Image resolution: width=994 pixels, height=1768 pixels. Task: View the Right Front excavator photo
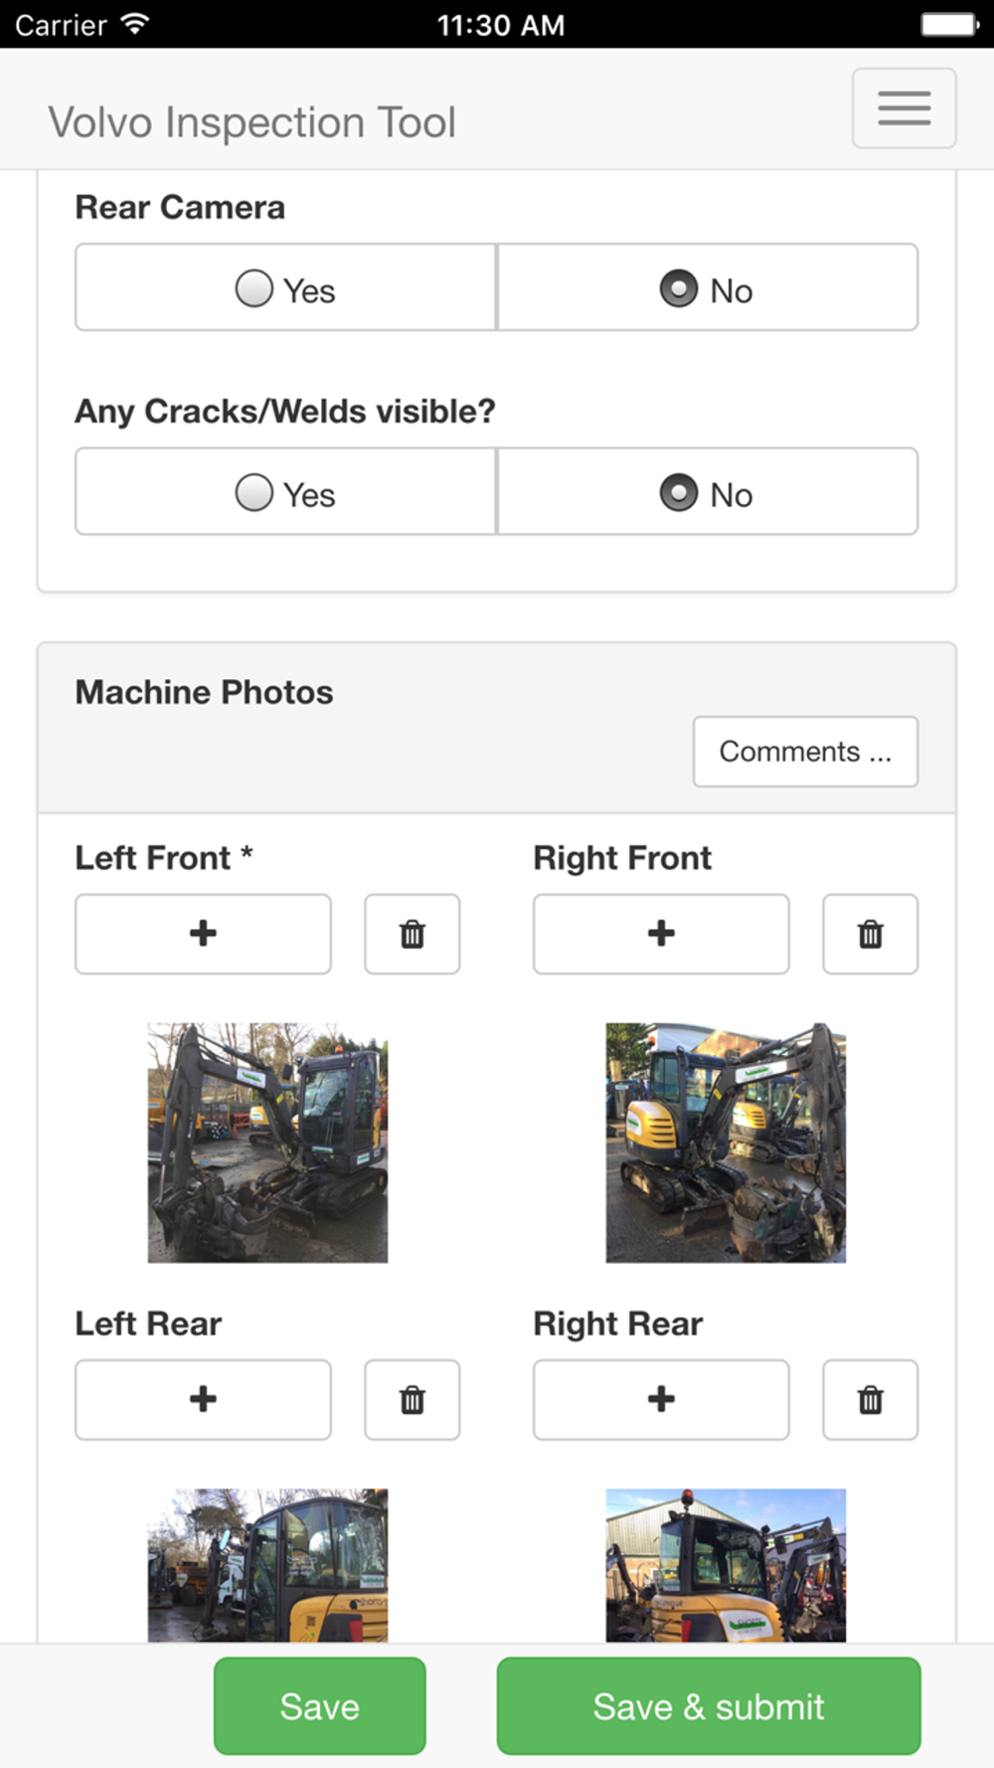pyautogui.click(x=726, y=1143)
